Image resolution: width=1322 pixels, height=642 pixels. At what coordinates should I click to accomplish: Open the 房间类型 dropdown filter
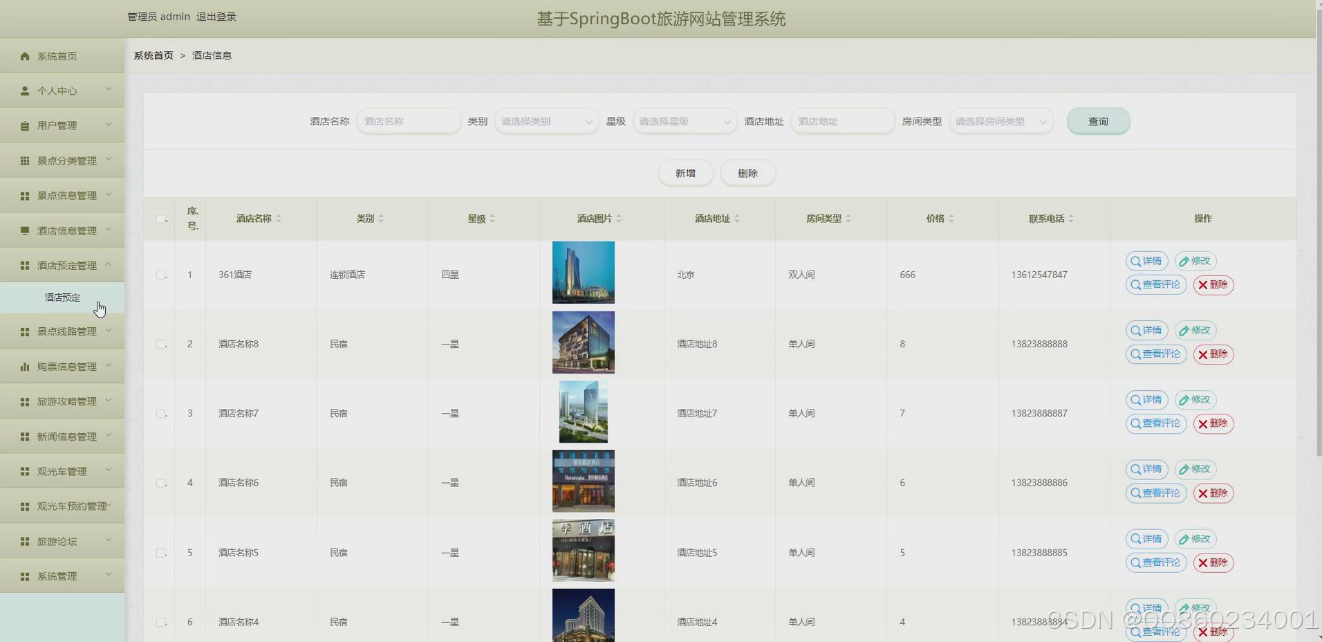pos(1001,121)
